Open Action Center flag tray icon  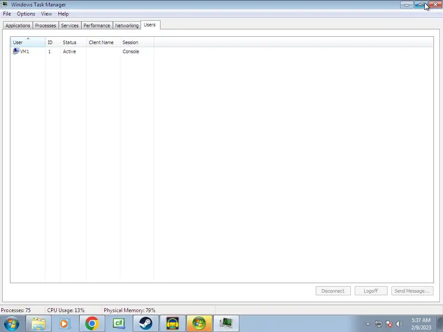389,324
